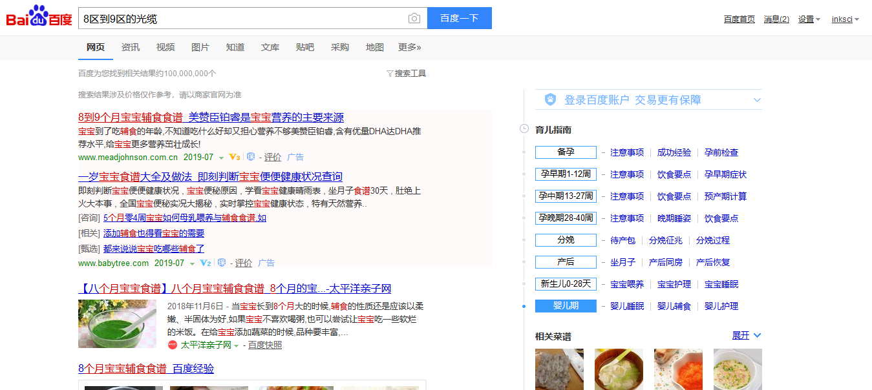Expand 相关菜谱 with 展开 link
Image resolution: width=872 pixels, height=390 pixels.
(746, 336)
